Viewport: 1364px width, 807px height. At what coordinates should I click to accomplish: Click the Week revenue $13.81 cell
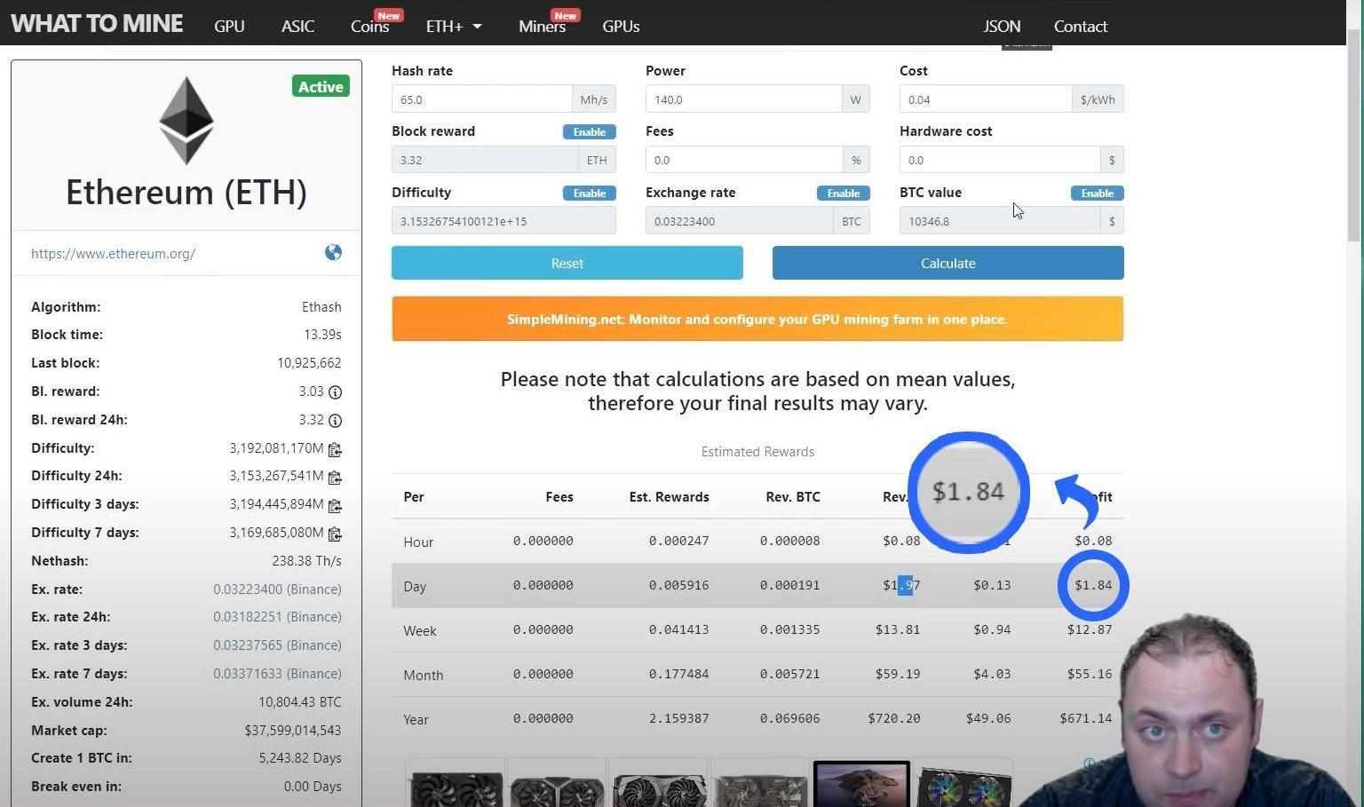[x=898, y=629]
